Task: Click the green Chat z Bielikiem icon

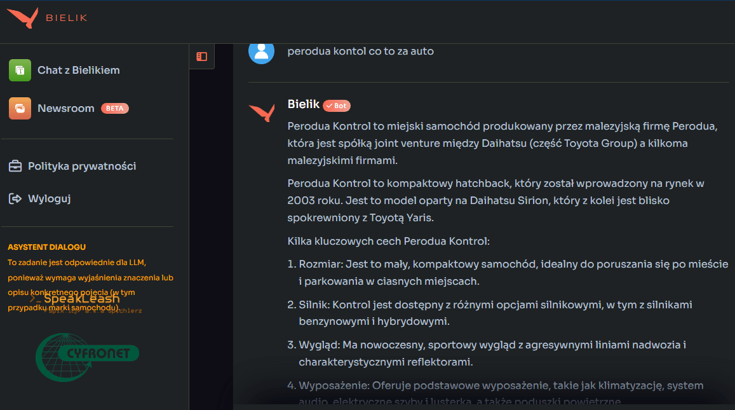Action: coord(20,70)
